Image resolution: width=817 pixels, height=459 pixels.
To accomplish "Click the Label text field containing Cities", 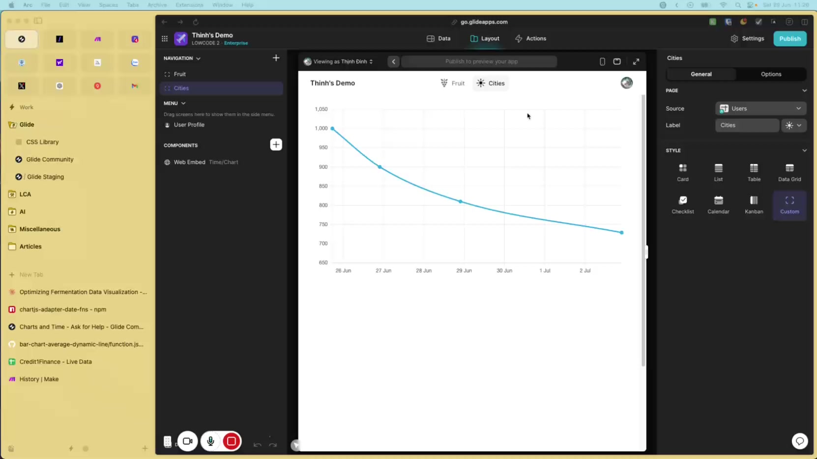I will pyautogui.click(x=746, y=125).
